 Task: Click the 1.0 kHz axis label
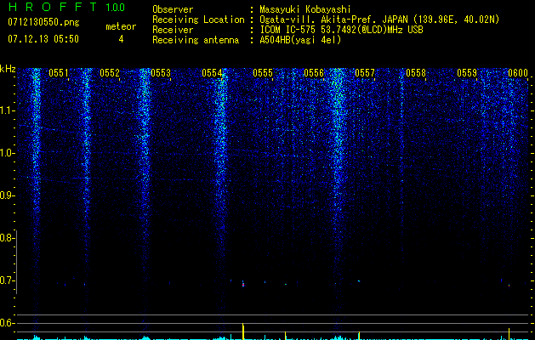click(8, 153)
